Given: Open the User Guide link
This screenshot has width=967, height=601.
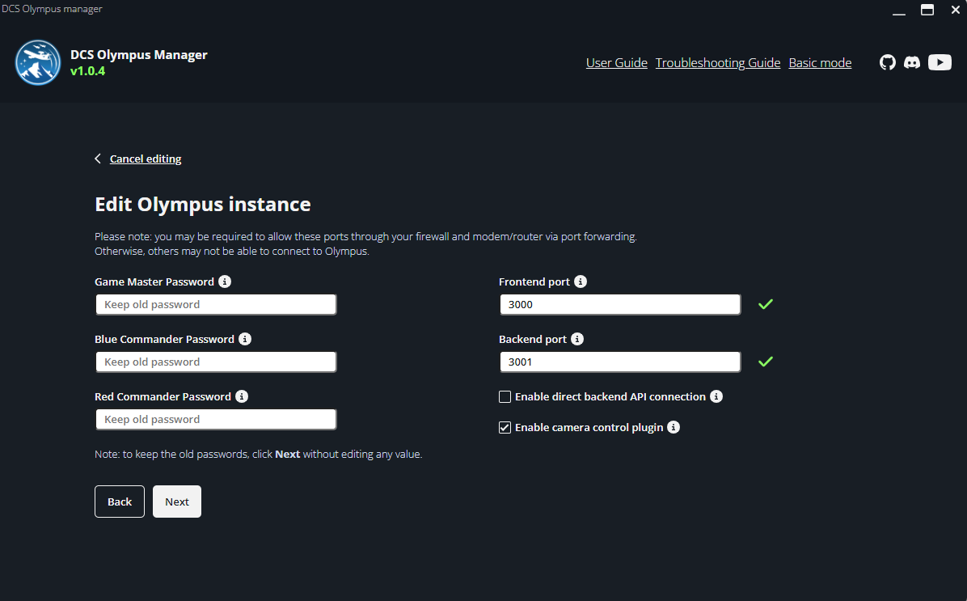Looking at the screenshot, I should coord(616,63).
